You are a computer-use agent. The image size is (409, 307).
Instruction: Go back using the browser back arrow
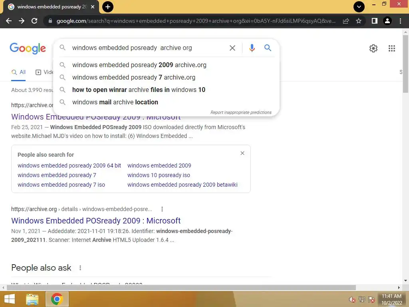9,21
